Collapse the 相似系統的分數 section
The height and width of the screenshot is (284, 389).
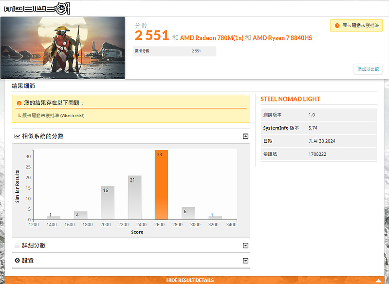pyautogui.click(x=245, y=136)
